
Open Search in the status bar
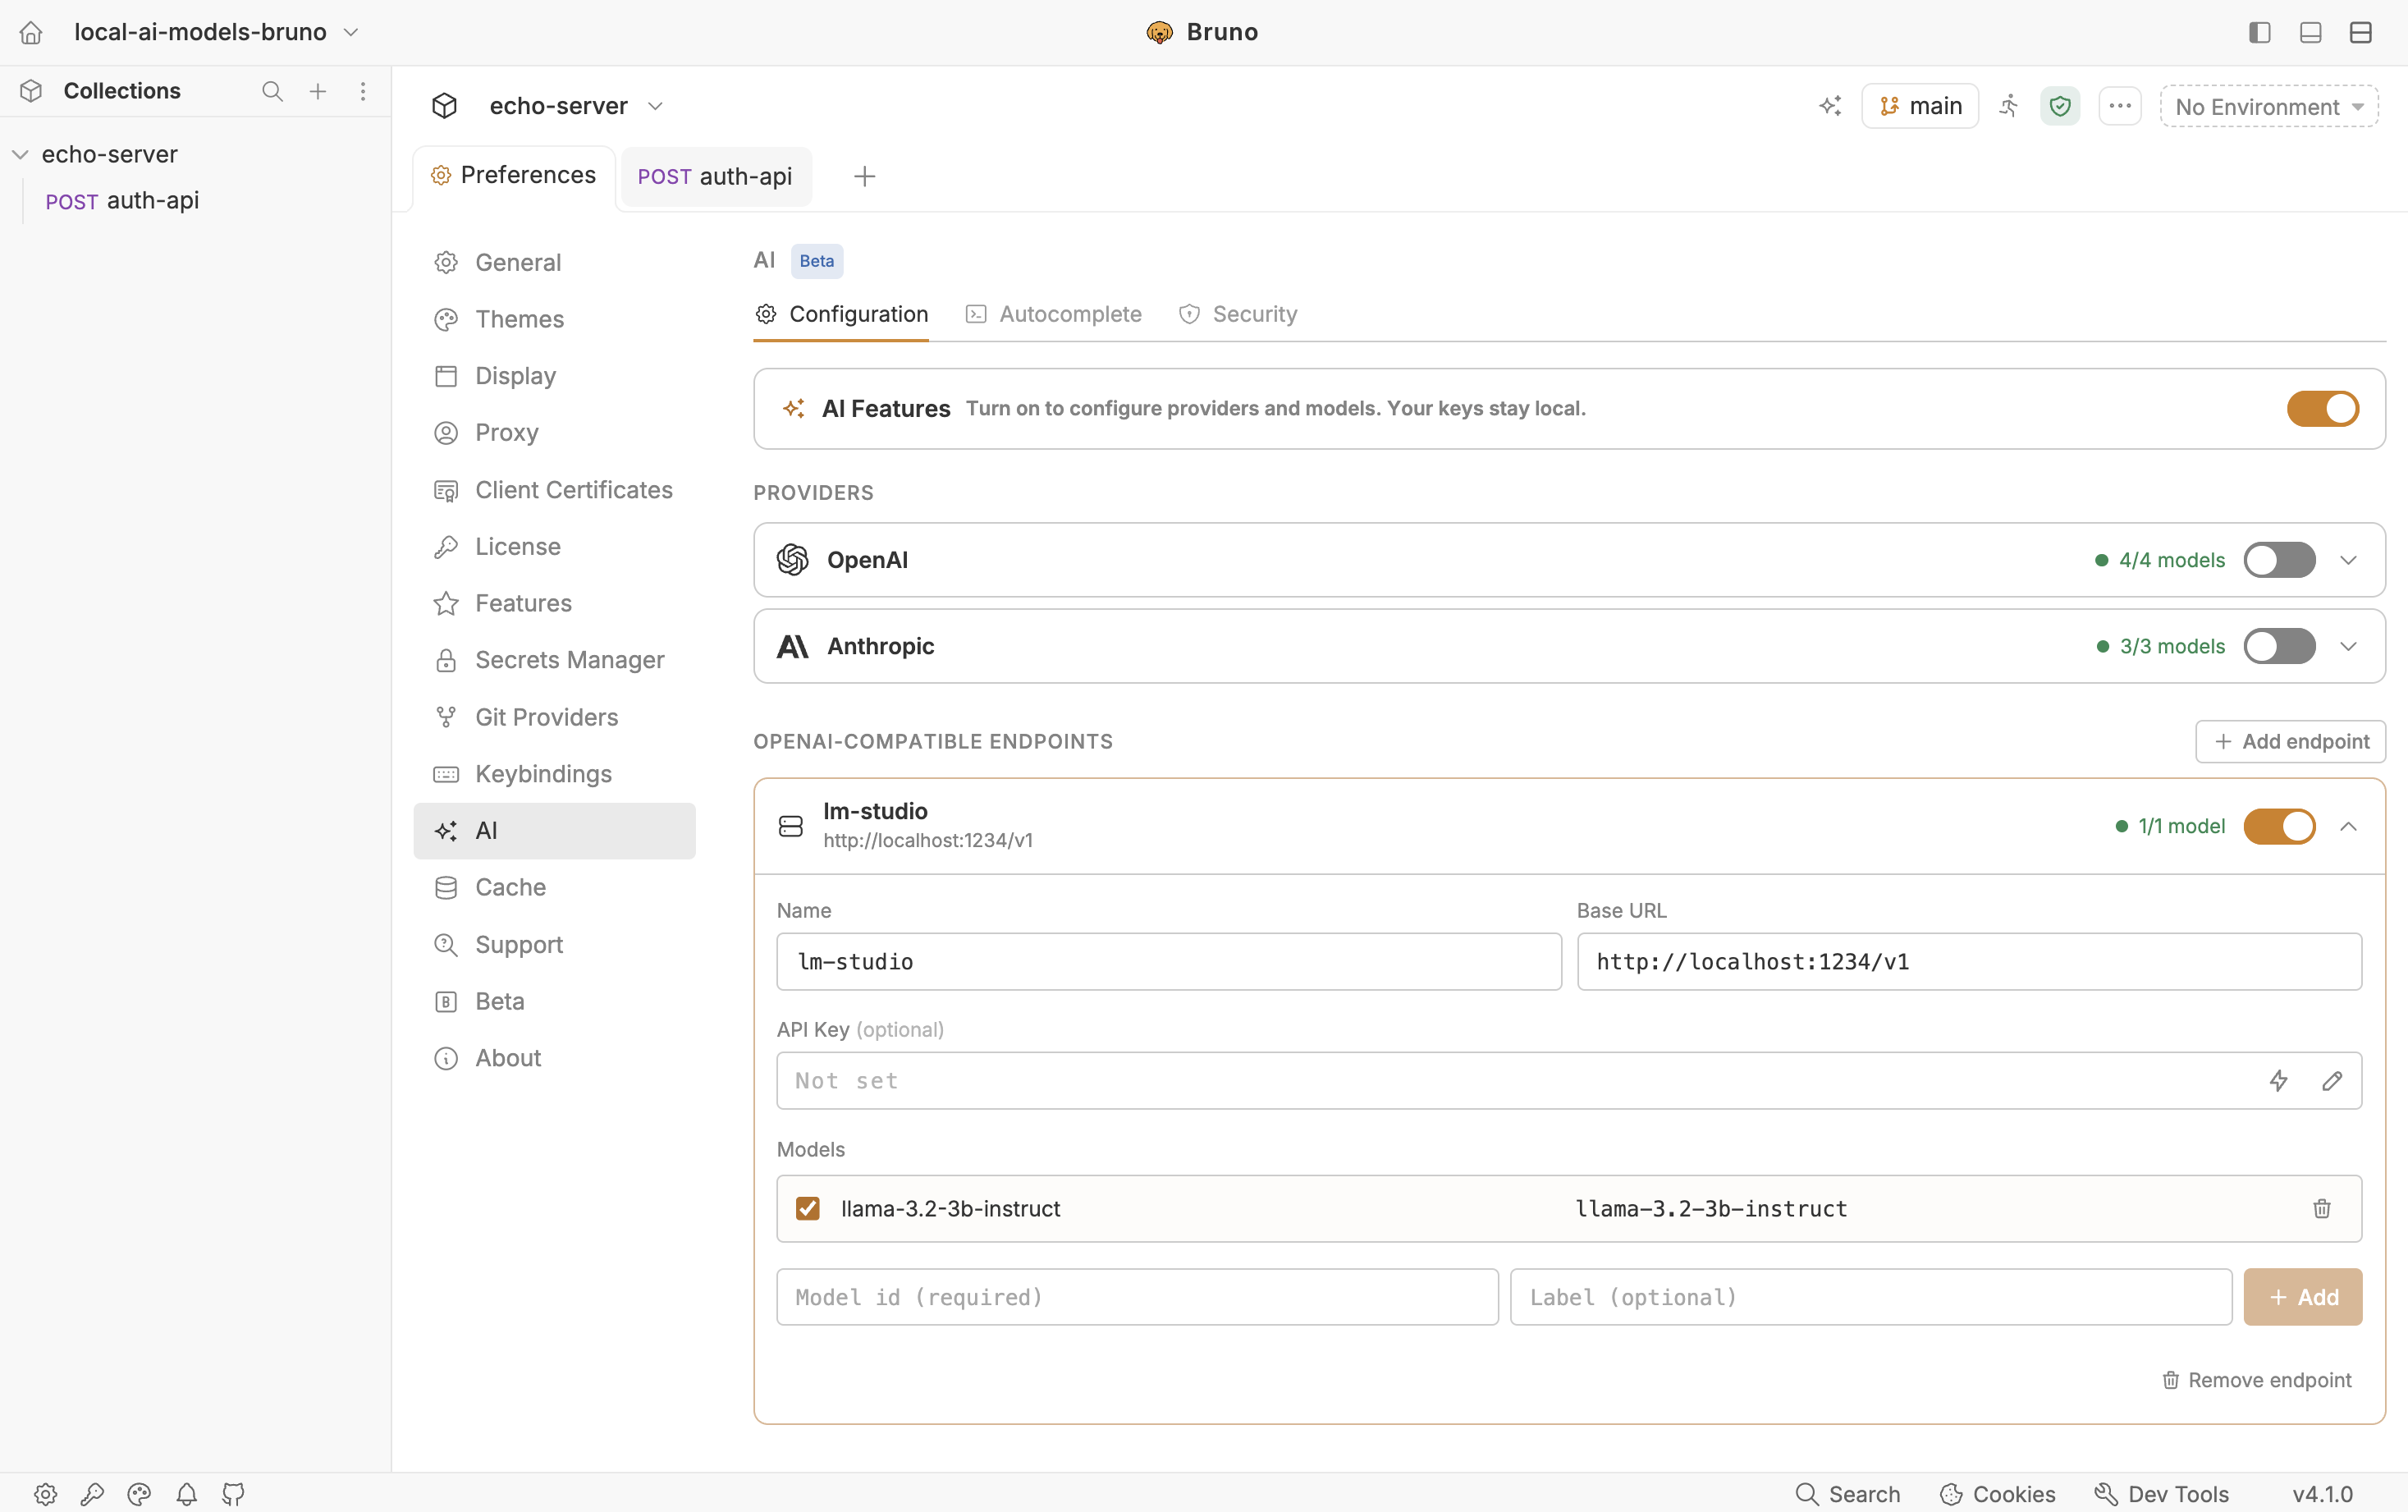pyautogui.click(x=1847, y=1493)
